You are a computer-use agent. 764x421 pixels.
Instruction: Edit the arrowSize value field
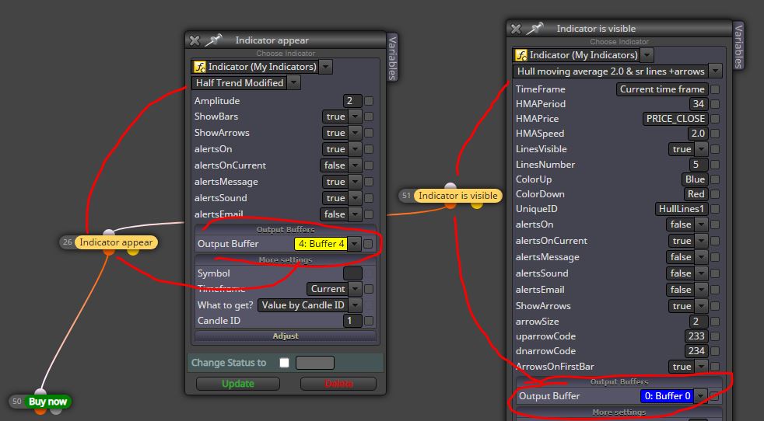(698, 322)
